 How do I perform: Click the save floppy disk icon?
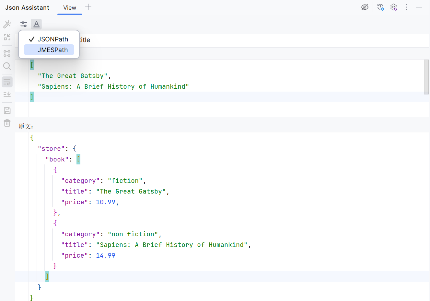click(7, 110)
